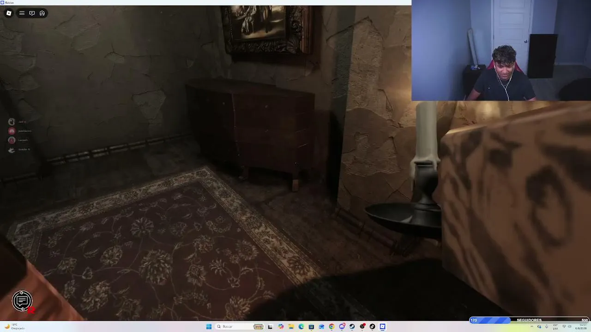
Task: Open the Roblox hamburger menu
Action: pos(22,13)
